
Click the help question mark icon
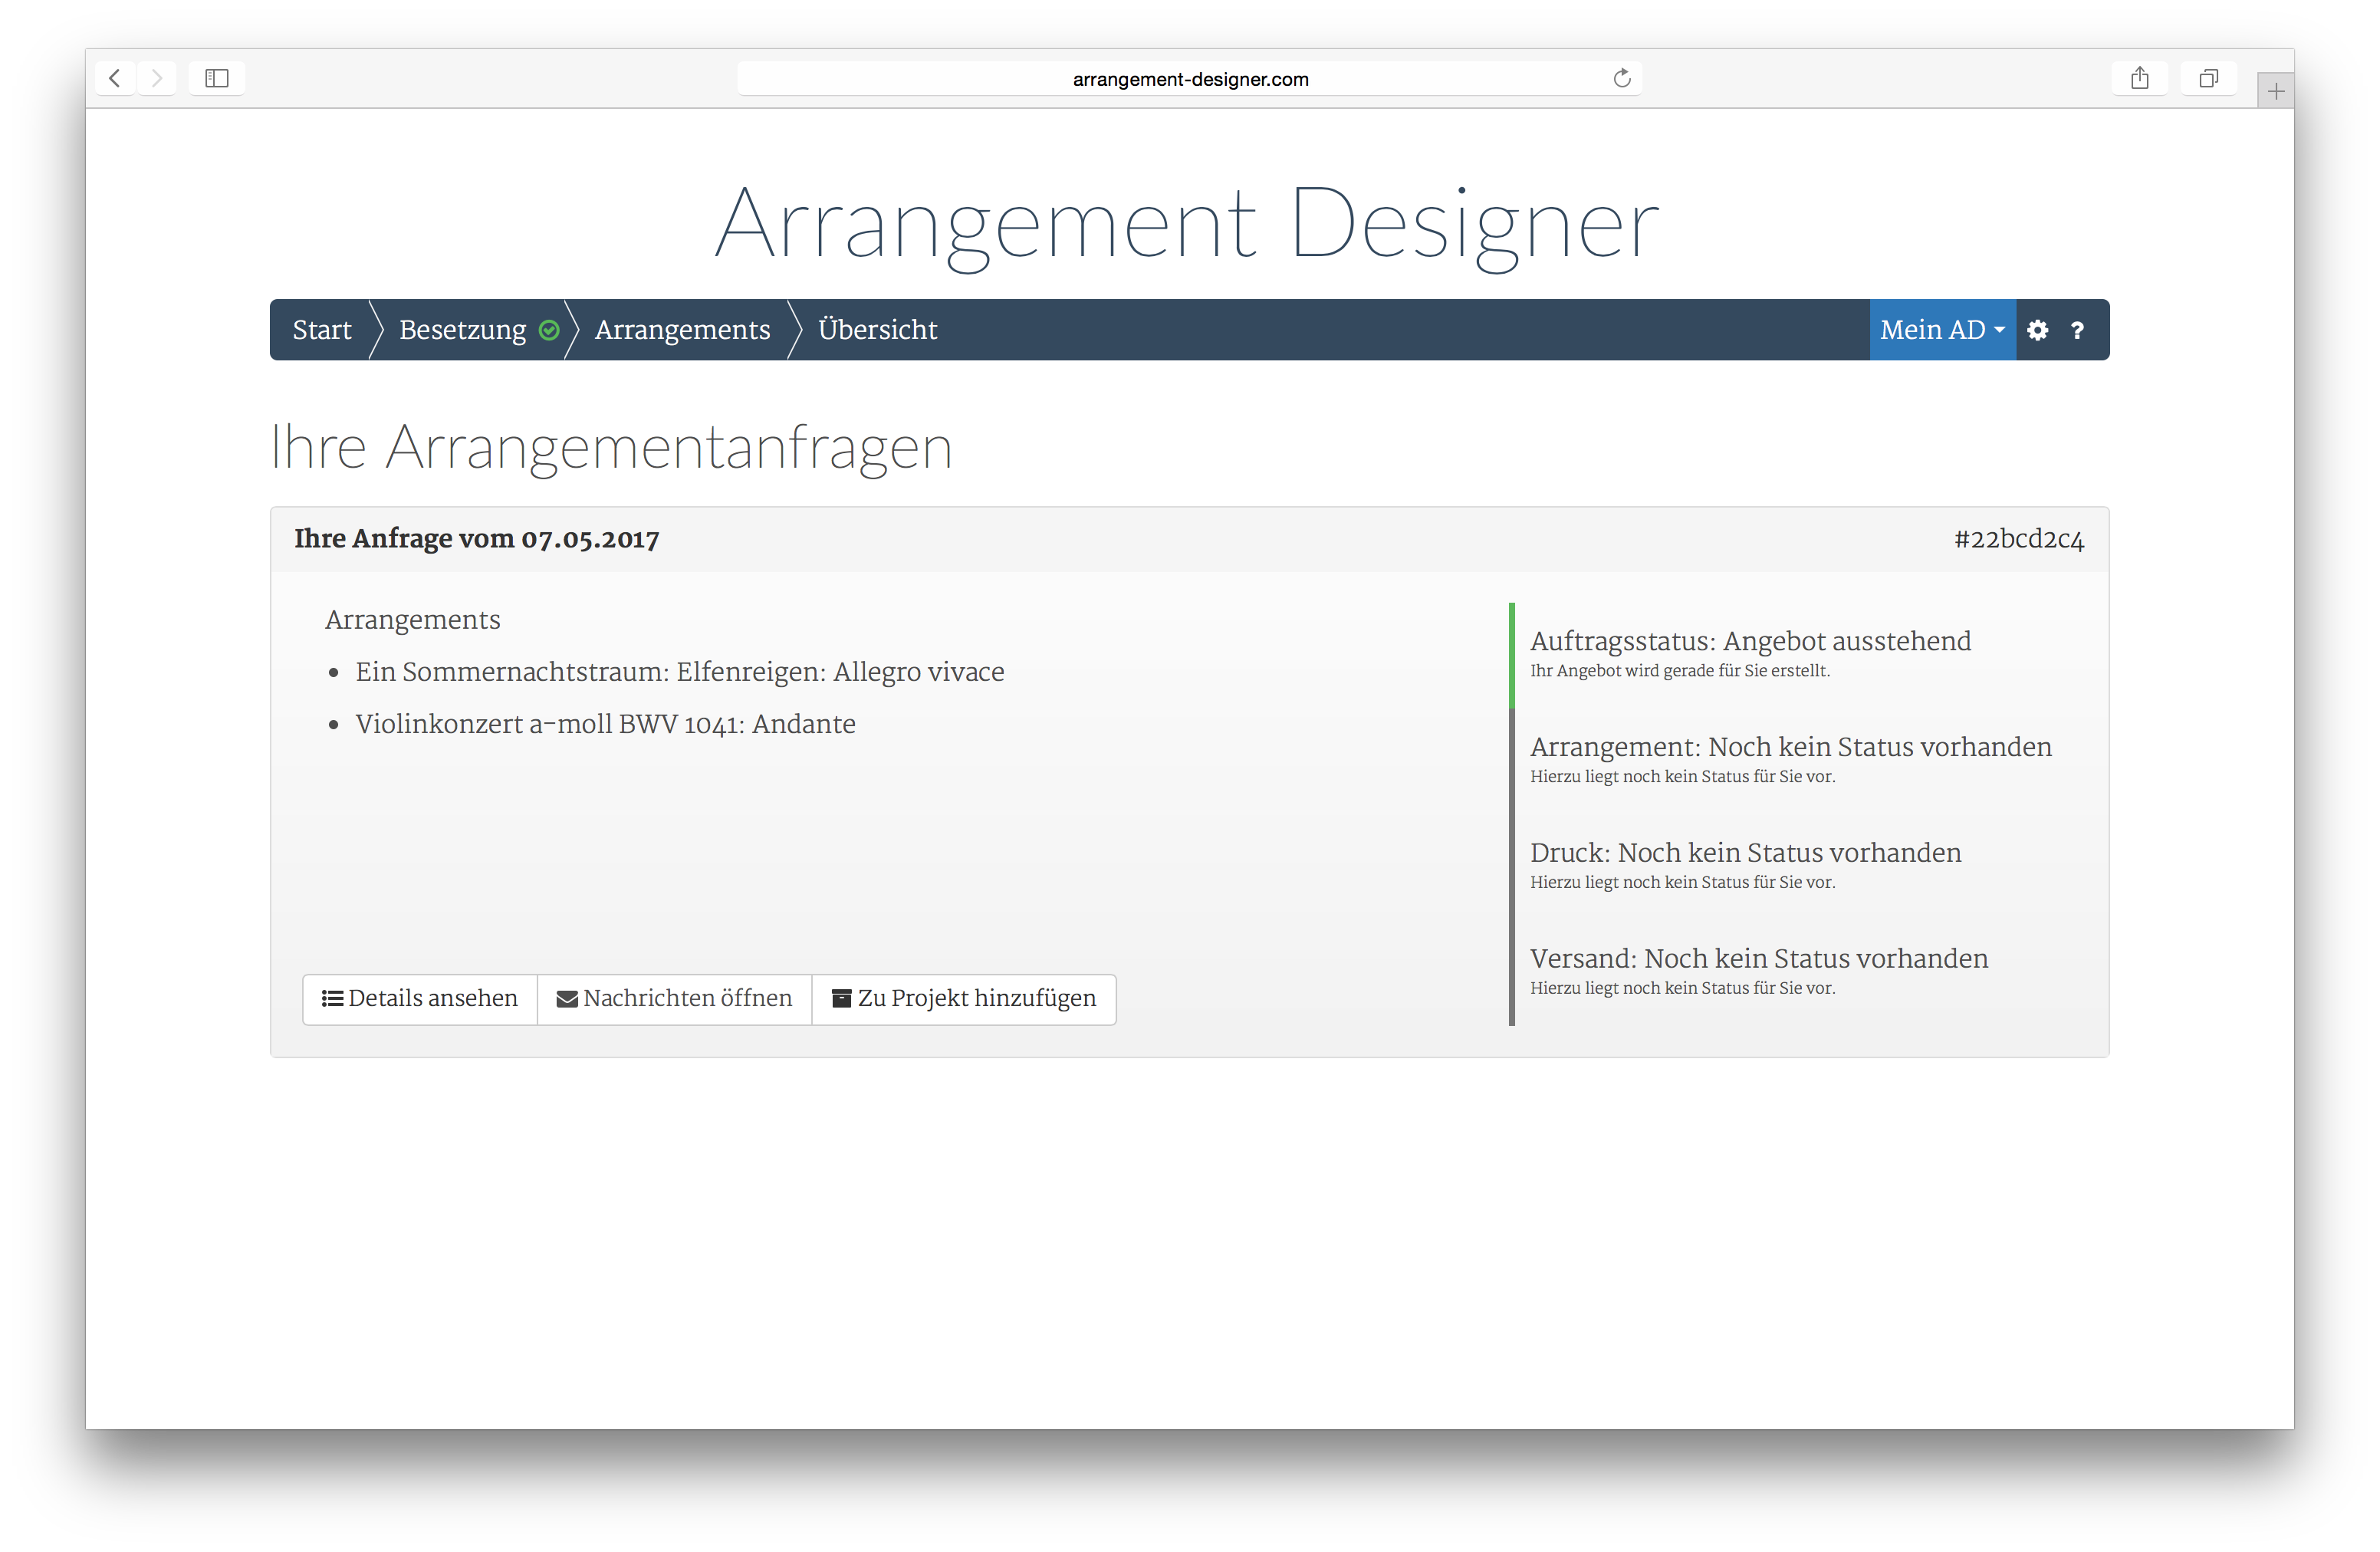2077,330
